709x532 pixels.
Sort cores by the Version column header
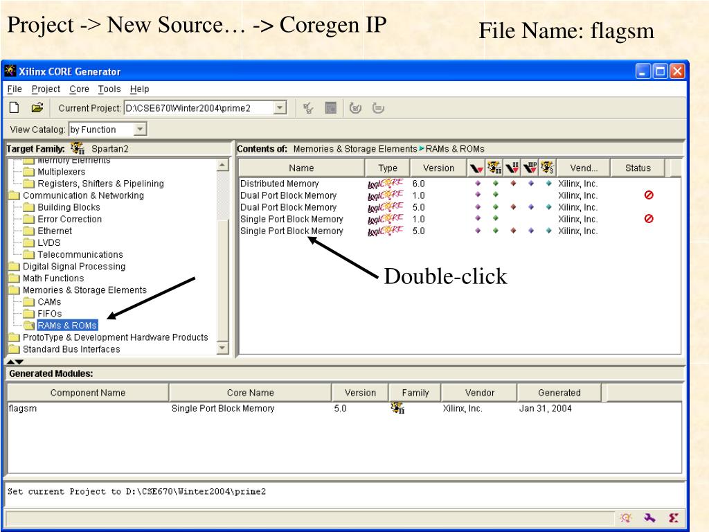click(438, 168)
